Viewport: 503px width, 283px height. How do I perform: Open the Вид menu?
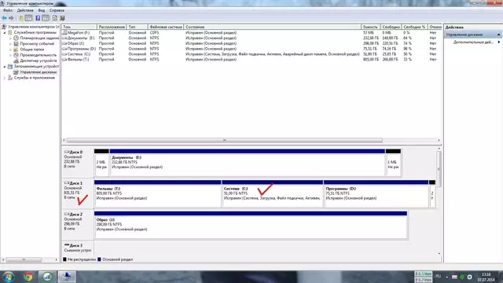42,10
